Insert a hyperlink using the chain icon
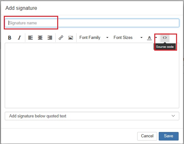This screenshot has width=184, height=144. point(61,38)
